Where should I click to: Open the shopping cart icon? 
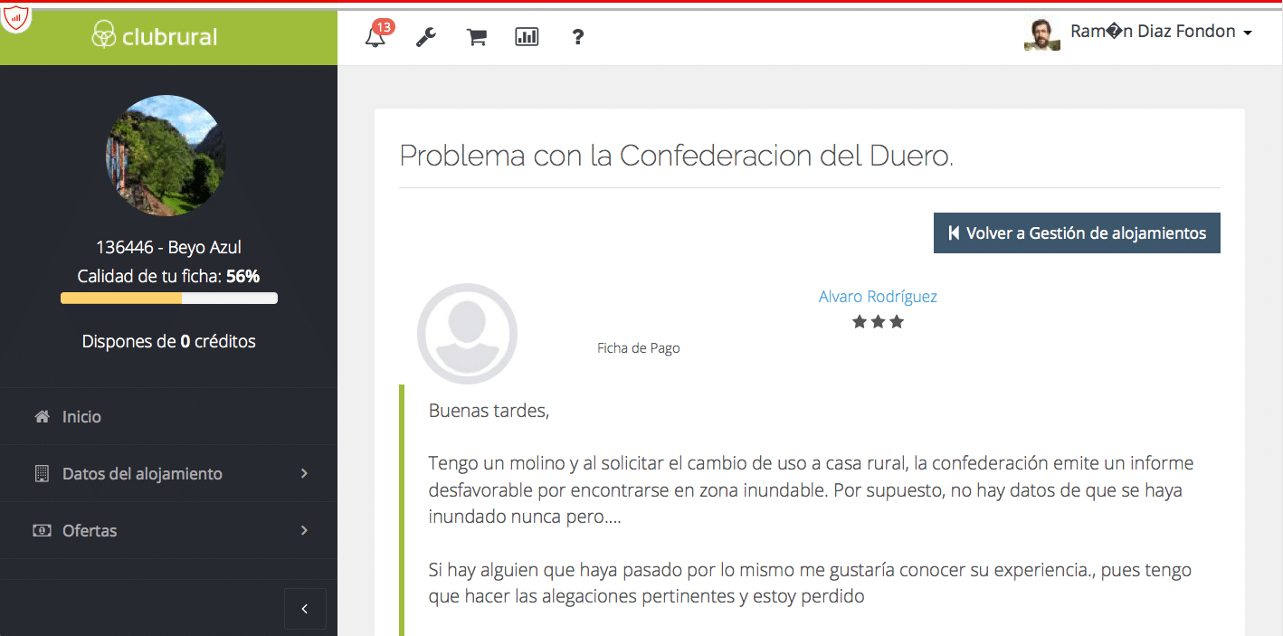pos(476,37)
